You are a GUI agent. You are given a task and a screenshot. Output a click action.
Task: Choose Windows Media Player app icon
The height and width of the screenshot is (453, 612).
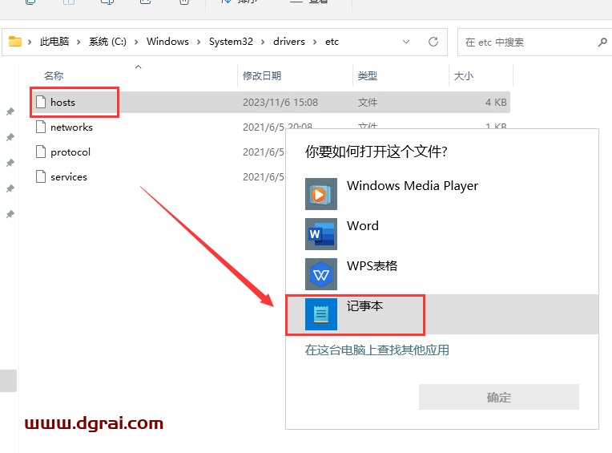(320, 194)
